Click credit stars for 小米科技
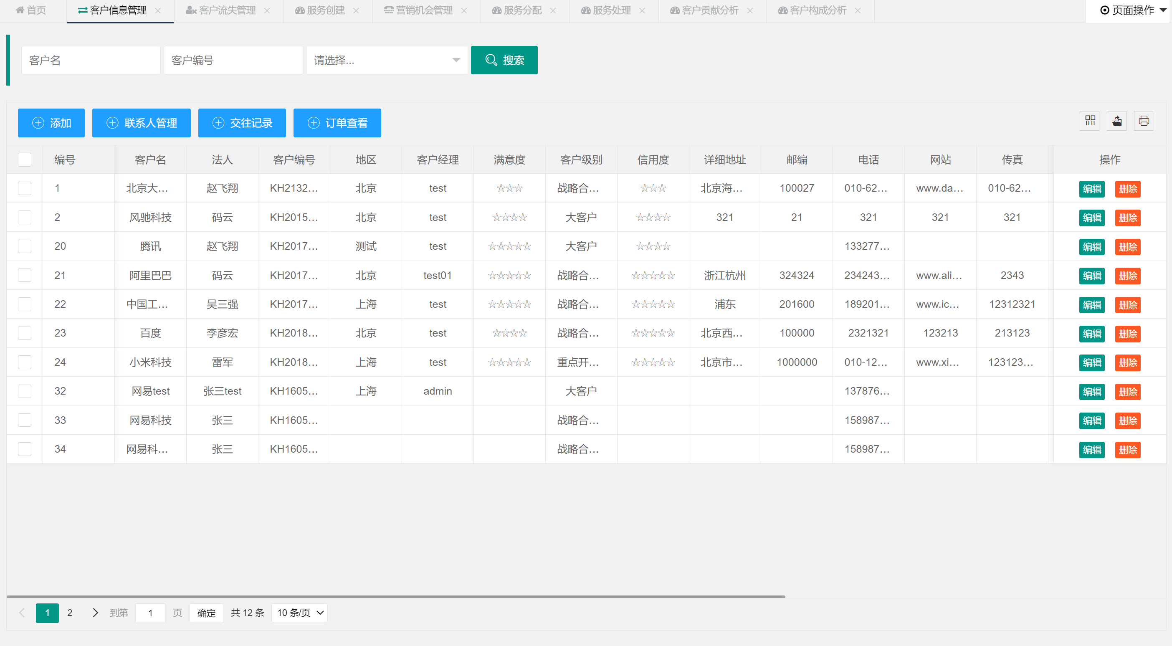The height and width of the screenshot is (646, 1172). (x=653, y=362)
